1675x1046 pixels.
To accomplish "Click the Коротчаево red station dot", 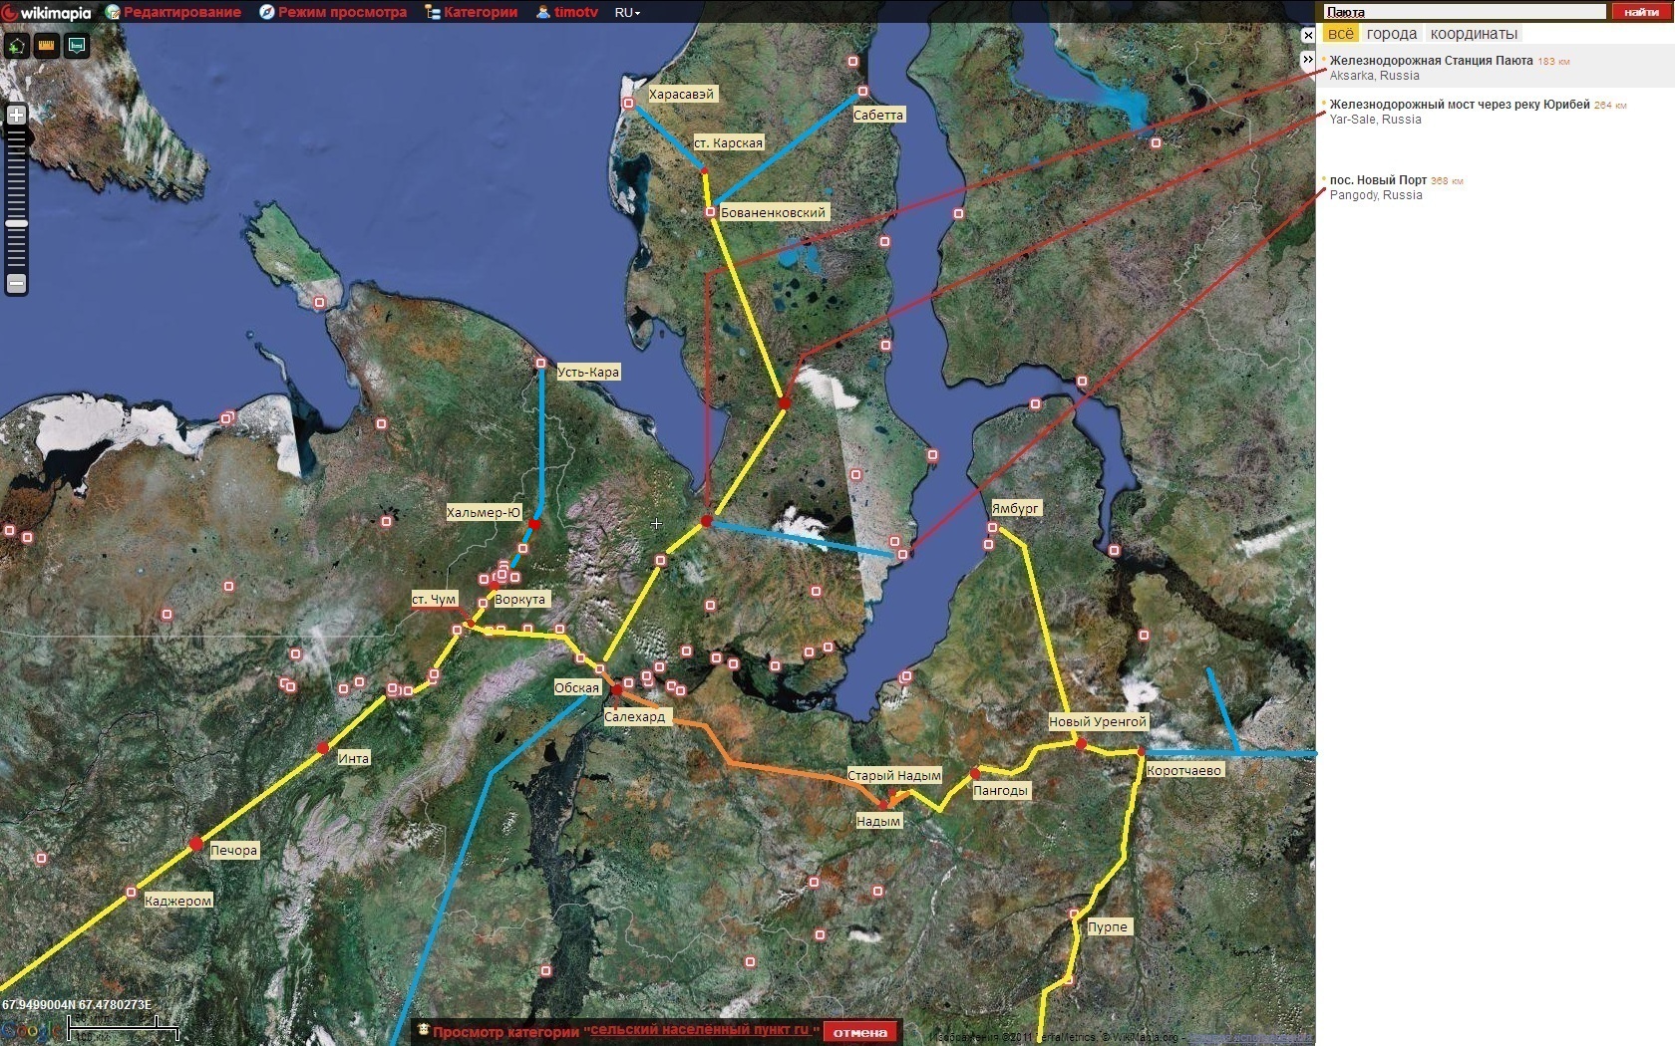I will [1142, 752].
